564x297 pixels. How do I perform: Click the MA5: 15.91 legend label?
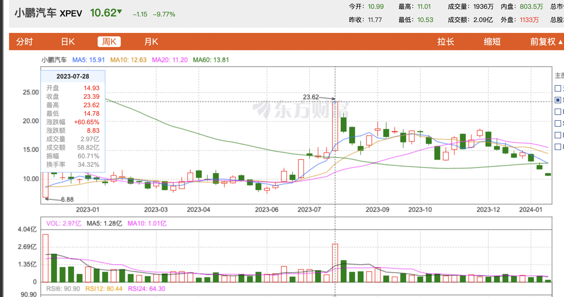tap(88, 60)
